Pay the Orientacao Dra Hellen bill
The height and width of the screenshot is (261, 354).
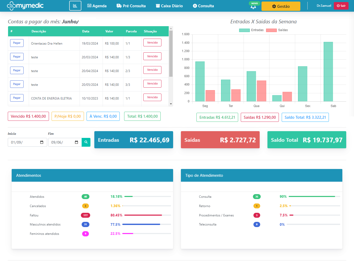[17, 43]
